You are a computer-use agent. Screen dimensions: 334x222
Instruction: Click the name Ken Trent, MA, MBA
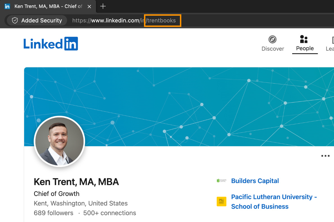pos(76,182)
